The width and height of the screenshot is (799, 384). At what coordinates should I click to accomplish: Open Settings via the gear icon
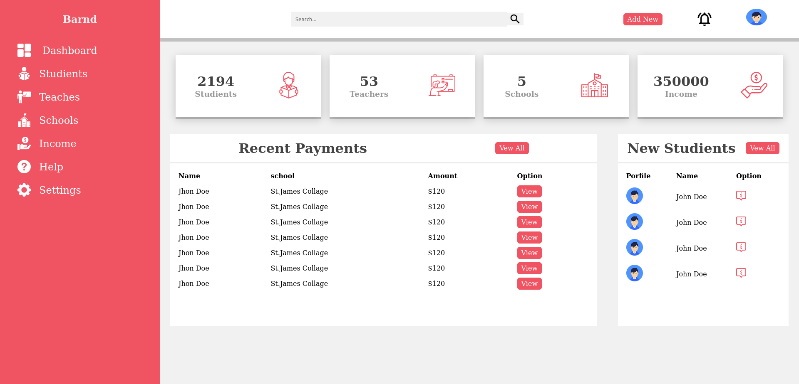[24, 190]
